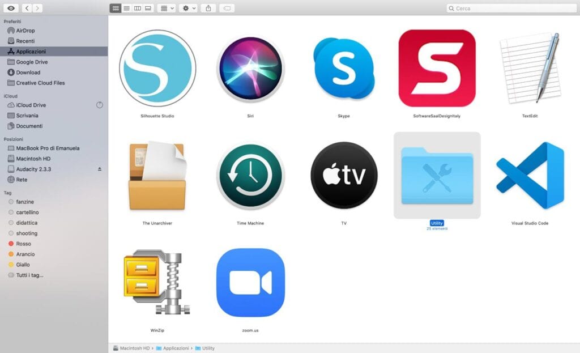Go back with the left arrow button
Viewport: 580px width, 353px height.
[27, 8]
